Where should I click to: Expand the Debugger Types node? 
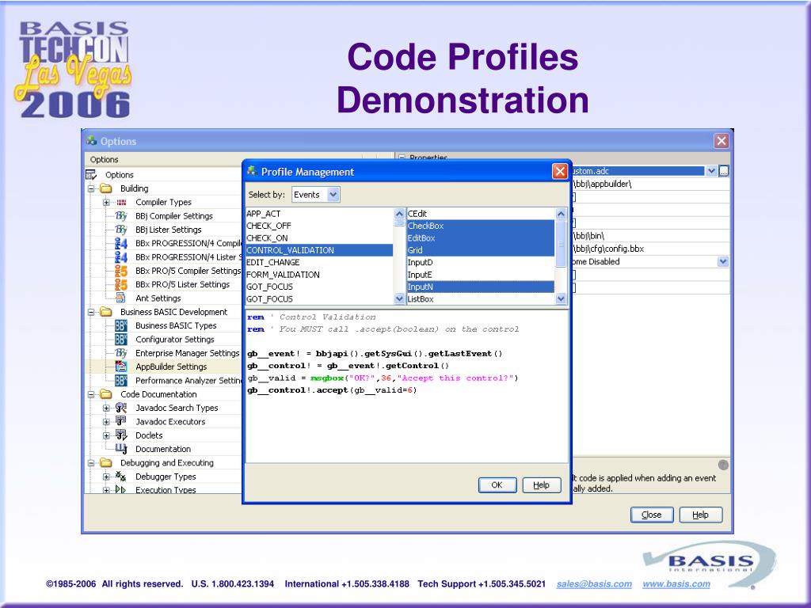[x=106, y=476]
